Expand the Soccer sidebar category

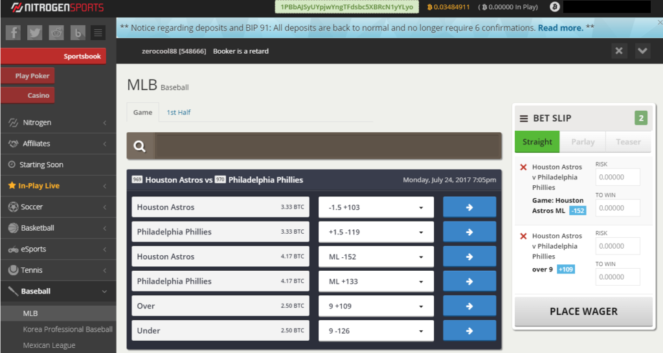pos(58,207)
